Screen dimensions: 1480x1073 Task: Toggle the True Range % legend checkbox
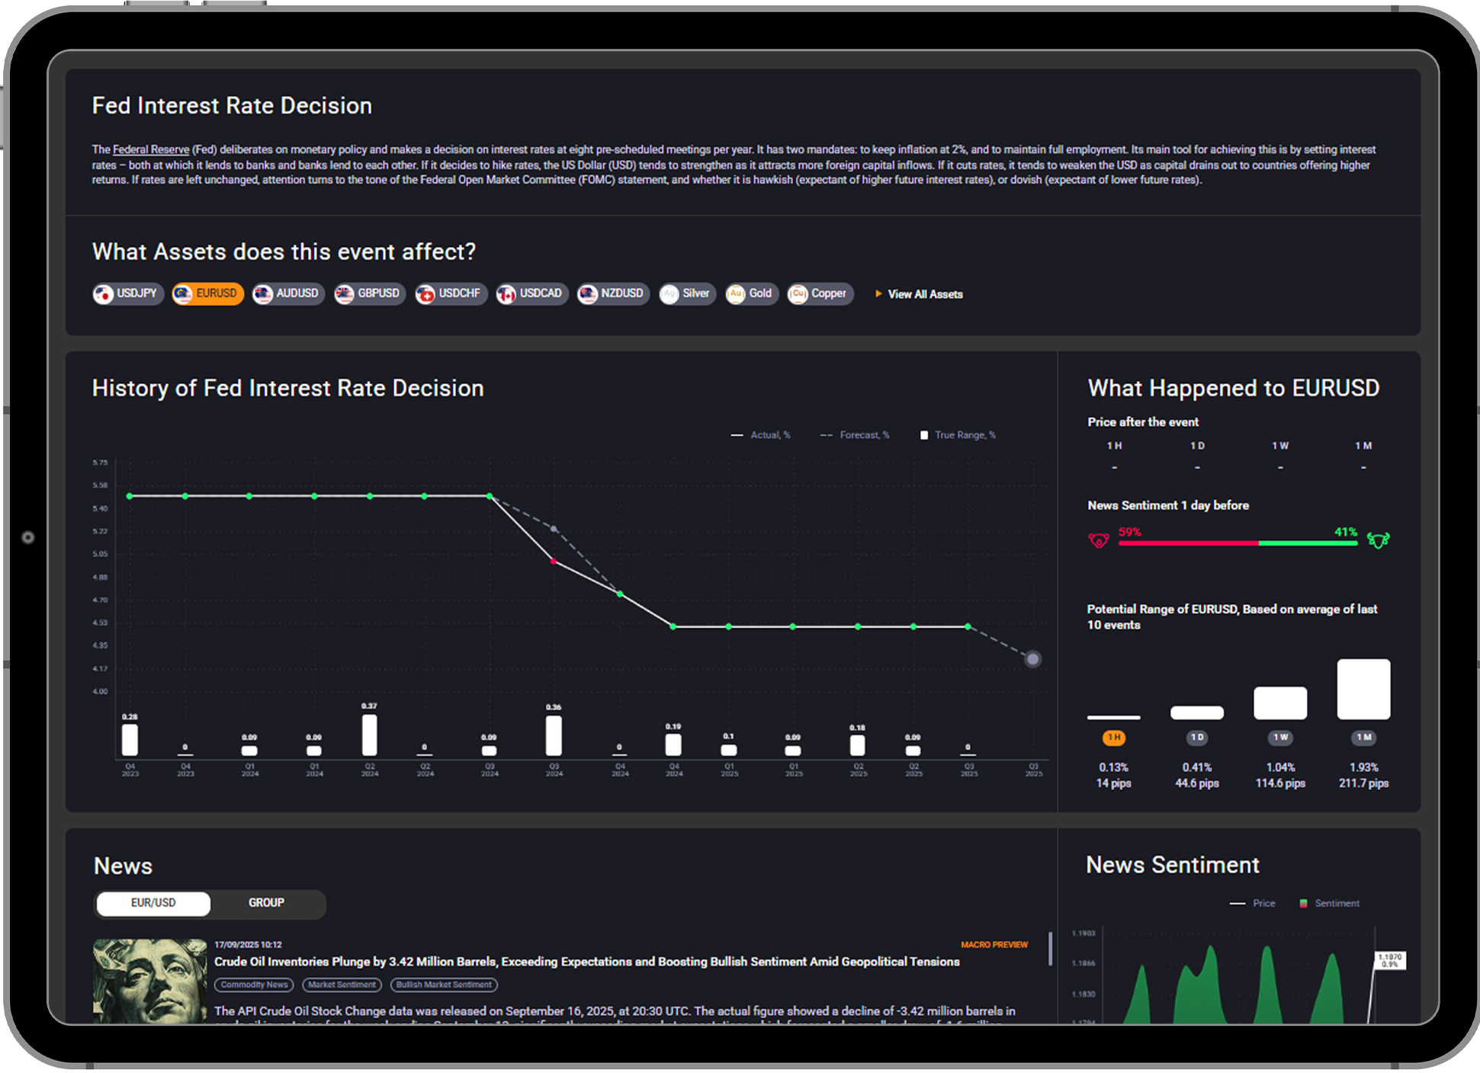(x=924, y=435)
